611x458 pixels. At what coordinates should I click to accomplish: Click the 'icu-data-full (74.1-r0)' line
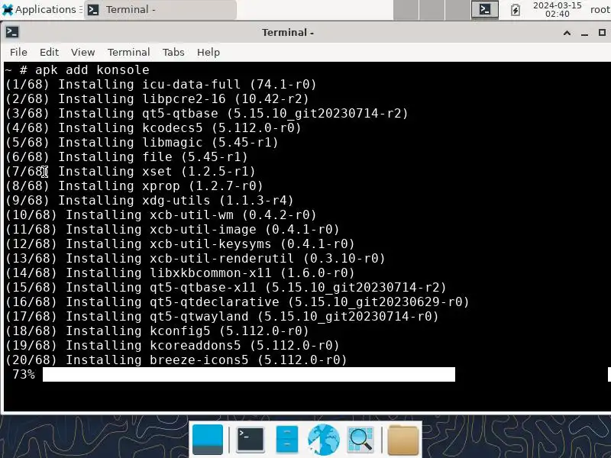pos(160,85)
